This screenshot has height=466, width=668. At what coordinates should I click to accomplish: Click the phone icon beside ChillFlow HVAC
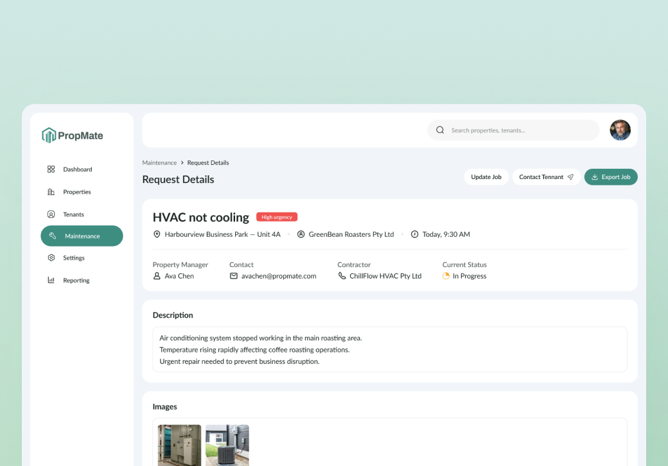(342, 276)
